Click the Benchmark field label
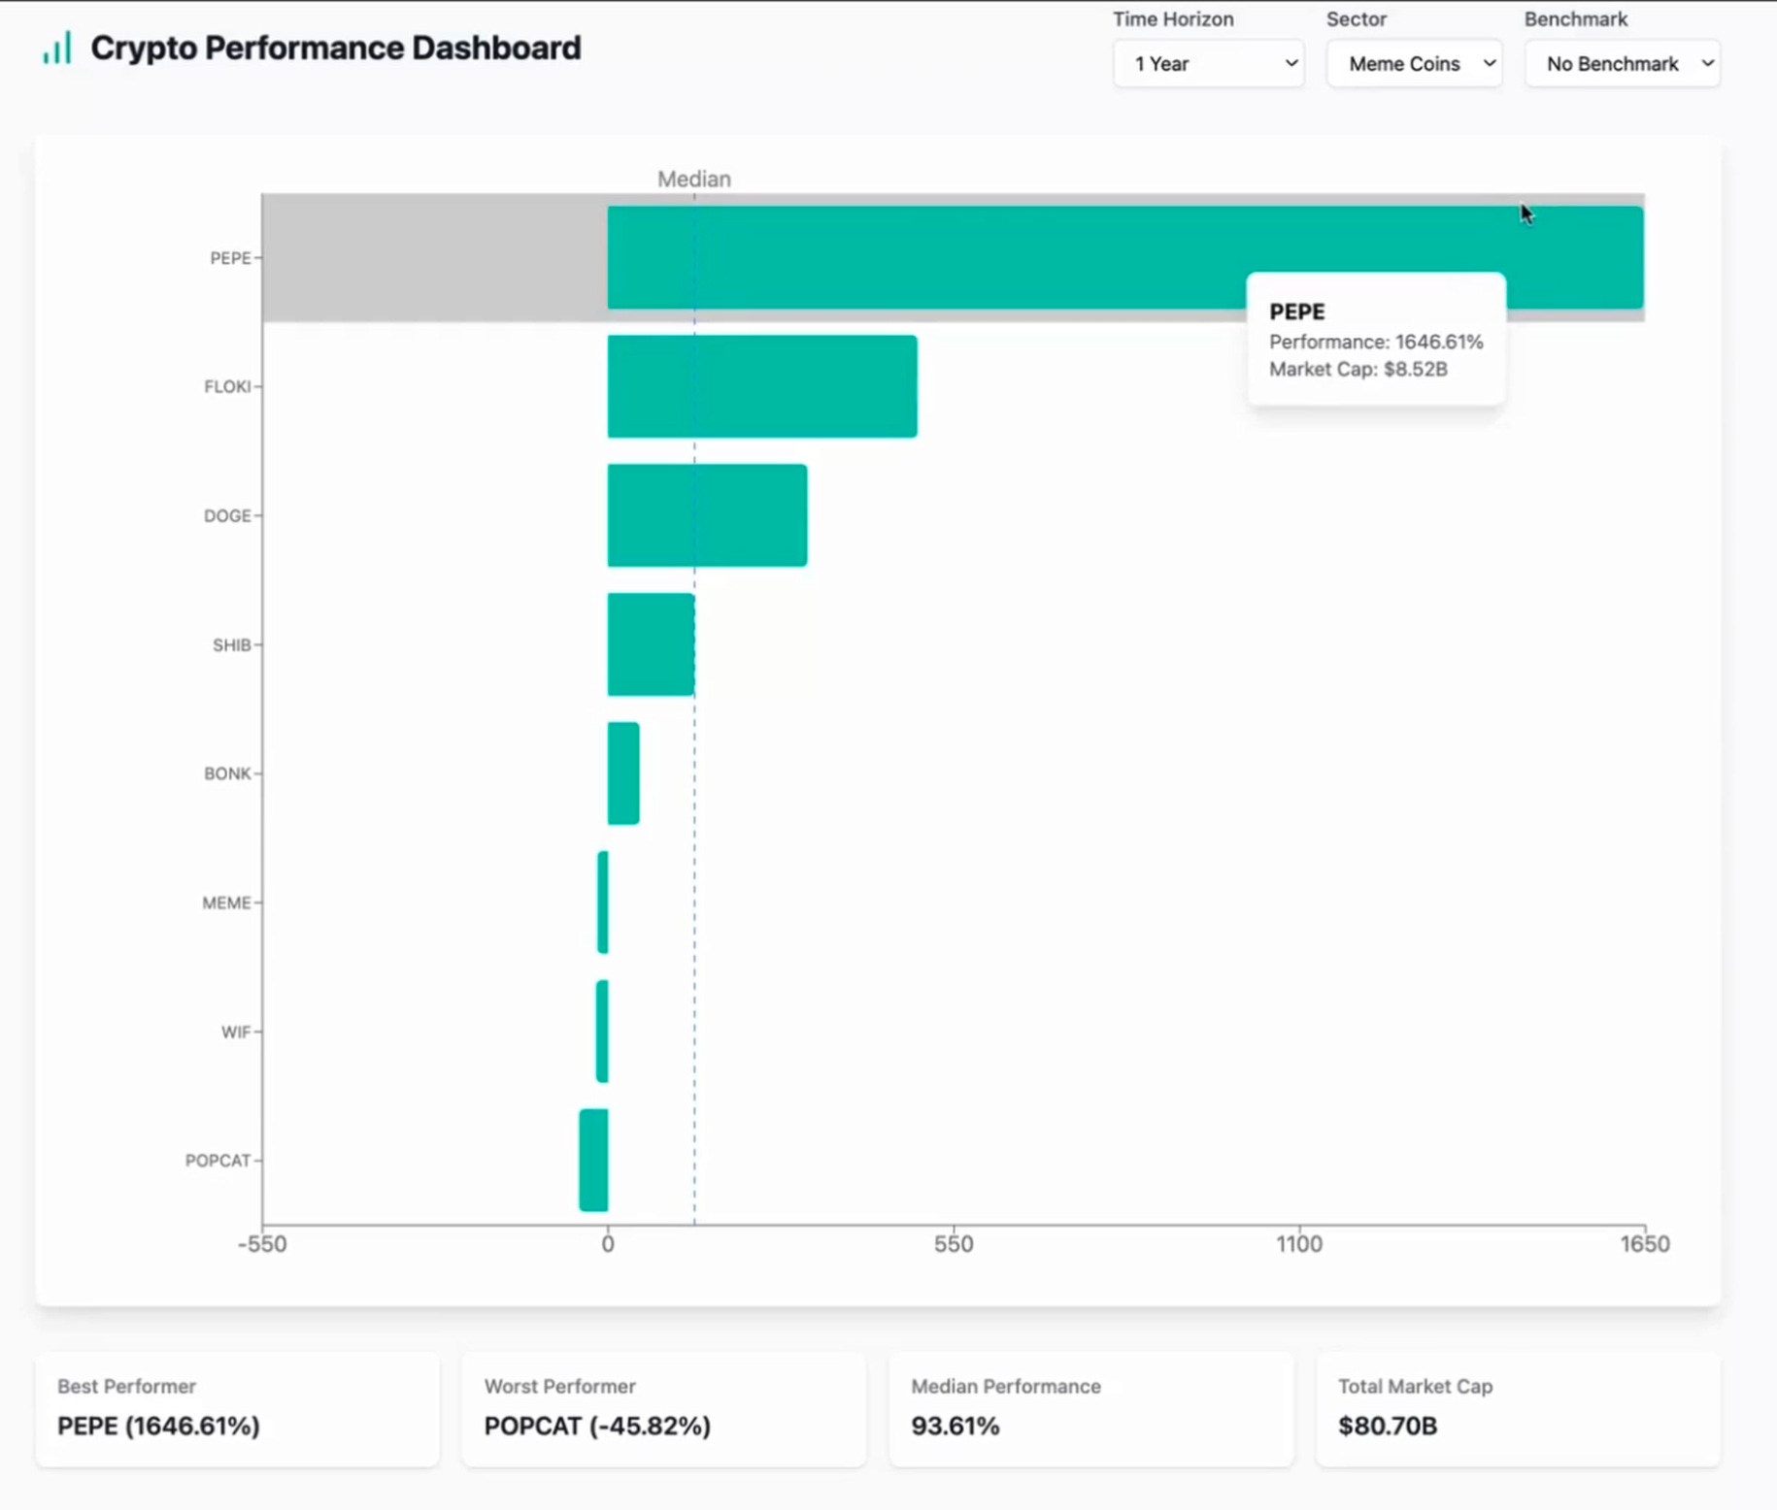Image resolution: width=1777 pixels, height=1510 pixels. [x=1576, y=19]
